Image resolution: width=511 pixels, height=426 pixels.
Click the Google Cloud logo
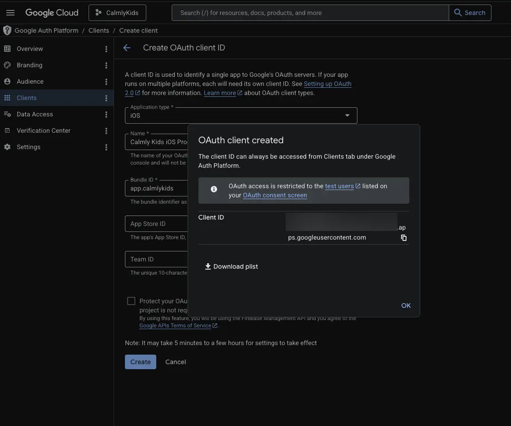pyautogui.click(x=52, y=13)
